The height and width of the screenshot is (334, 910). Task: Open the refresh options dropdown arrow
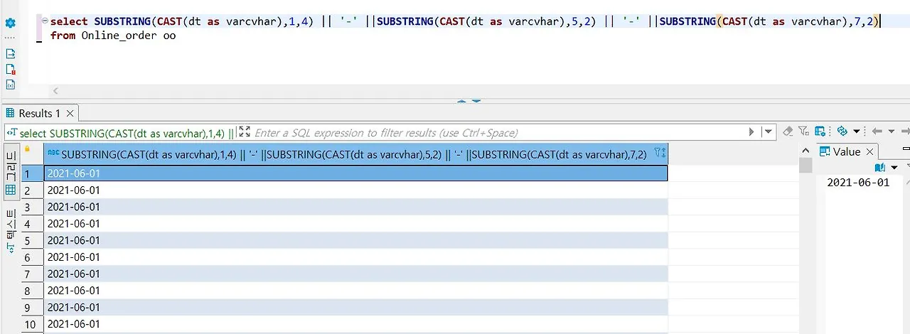point(857,132)
